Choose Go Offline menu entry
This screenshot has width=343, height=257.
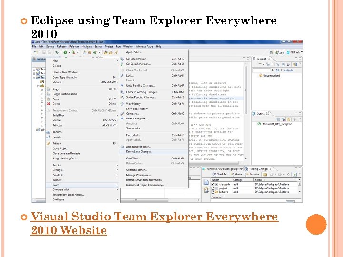(x=154, y=158)
